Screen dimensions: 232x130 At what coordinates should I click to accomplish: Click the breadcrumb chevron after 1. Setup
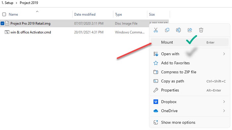pos(17,3)
